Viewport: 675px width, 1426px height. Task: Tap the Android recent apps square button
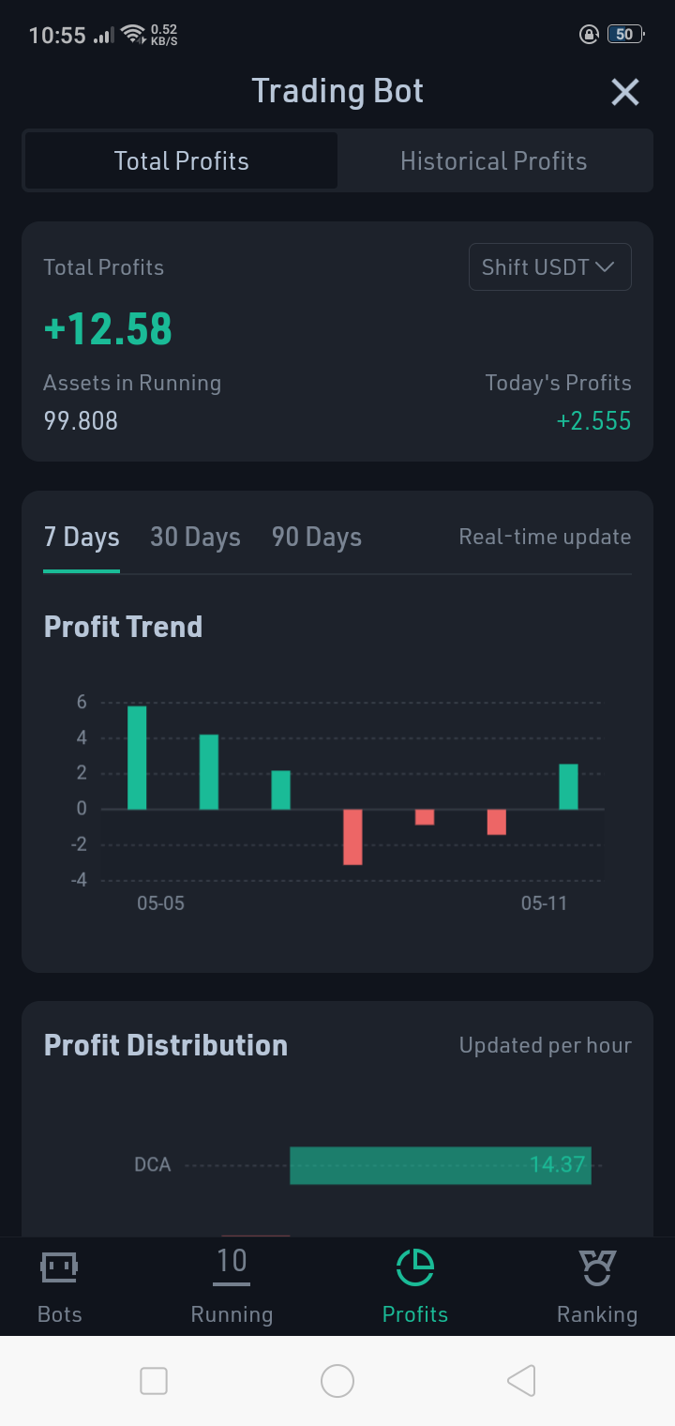153,1381
